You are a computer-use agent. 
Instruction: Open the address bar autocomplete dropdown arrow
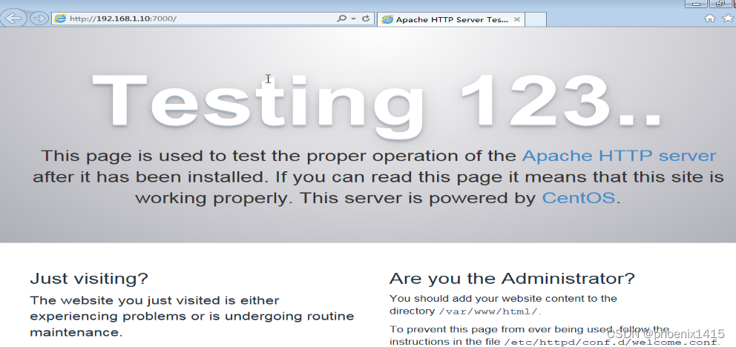[x=353, y=19]
